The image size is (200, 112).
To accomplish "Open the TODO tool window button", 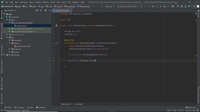I will click(x=8, y=107).
